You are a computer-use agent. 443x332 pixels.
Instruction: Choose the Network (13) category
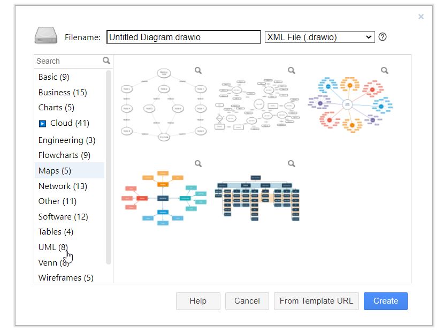click(63, 186)
